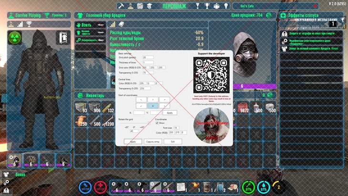Click the stats bars icon under player name
The width and height of the screenshot is (348, 196).
pos(20,24)
